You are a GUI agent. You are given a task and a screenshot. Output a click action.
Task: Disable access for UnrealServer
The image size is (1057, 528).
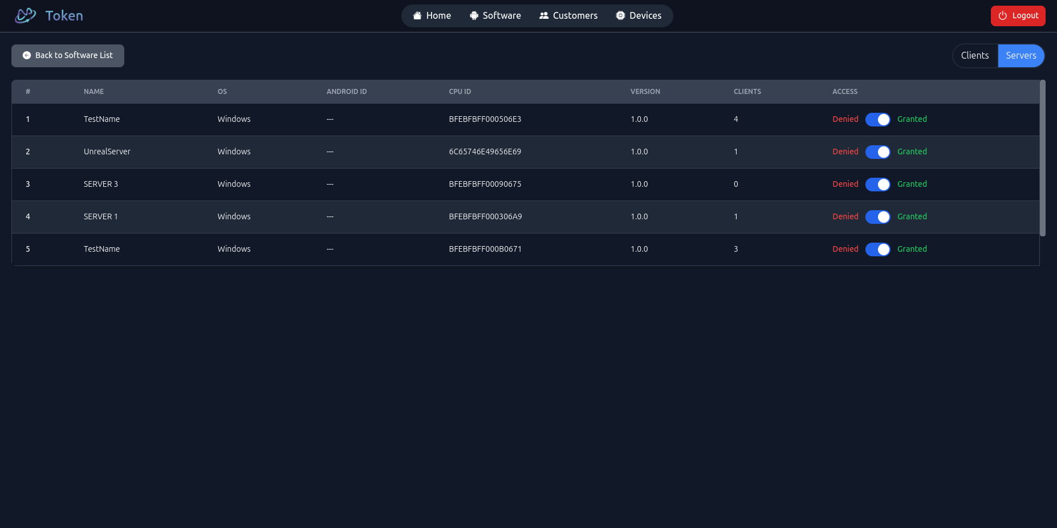877,152
